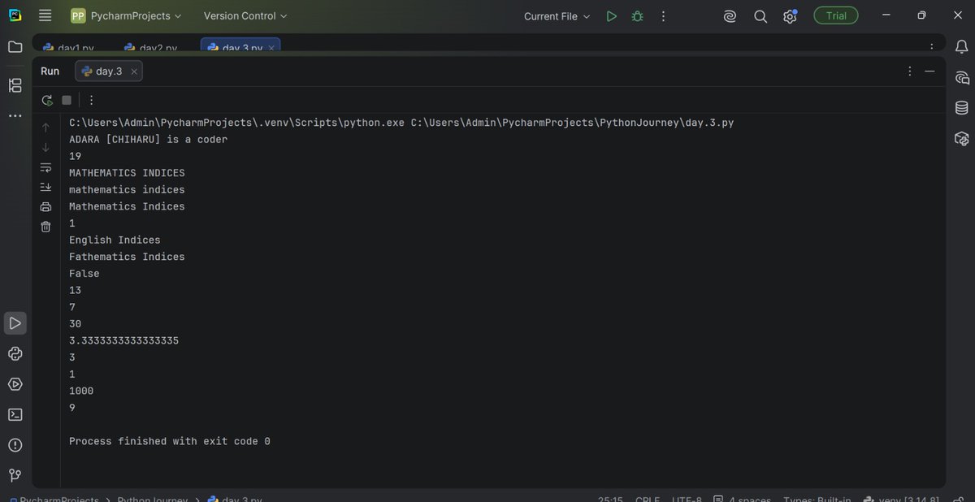Open the bottom icon on the right sidebar

pos(962,138)
